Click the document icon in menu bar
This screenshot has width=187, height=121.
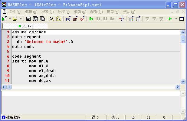5,12
